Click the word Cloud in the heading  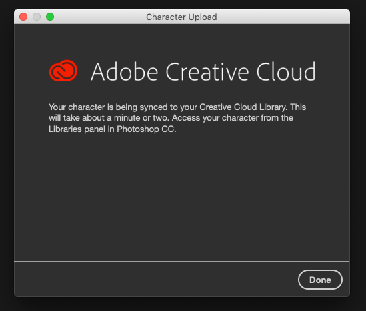click(286, 71)
